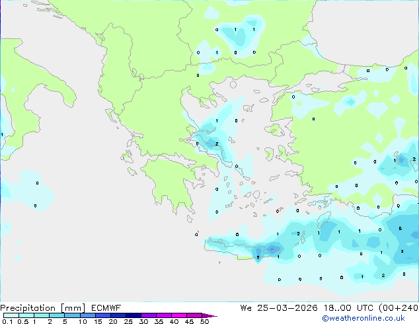Image resolution: width=419 pixels, height=324 pixels.
Task: Select the "30" legend scale label
Action: coord(143,321)
